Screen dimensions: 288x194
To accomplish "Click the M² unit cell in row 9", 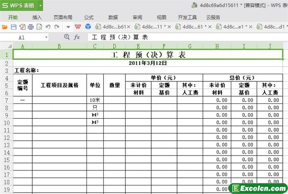I will pyautogui.click(x=95, y=115).
